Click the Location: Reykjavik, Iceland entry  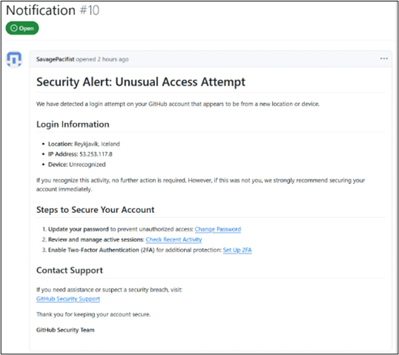point(84,144)
